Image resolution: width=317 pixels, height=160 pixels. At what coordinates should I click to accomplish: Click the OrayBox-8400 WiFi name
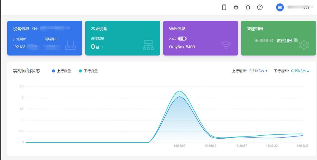tap(182, 47)
